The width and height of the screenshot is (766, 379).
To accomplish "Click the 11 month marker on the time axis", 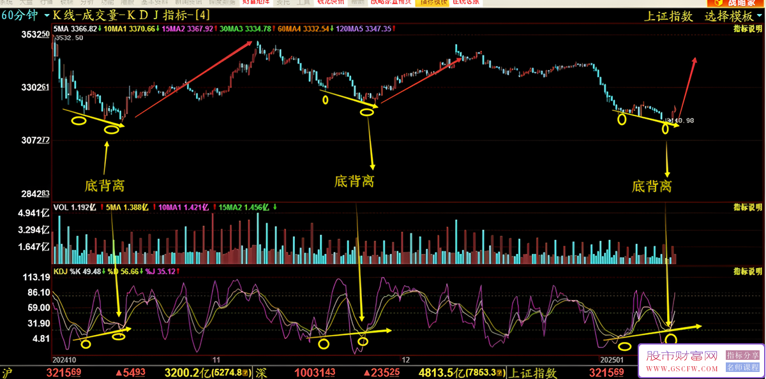I will click(x=216, y=360).
